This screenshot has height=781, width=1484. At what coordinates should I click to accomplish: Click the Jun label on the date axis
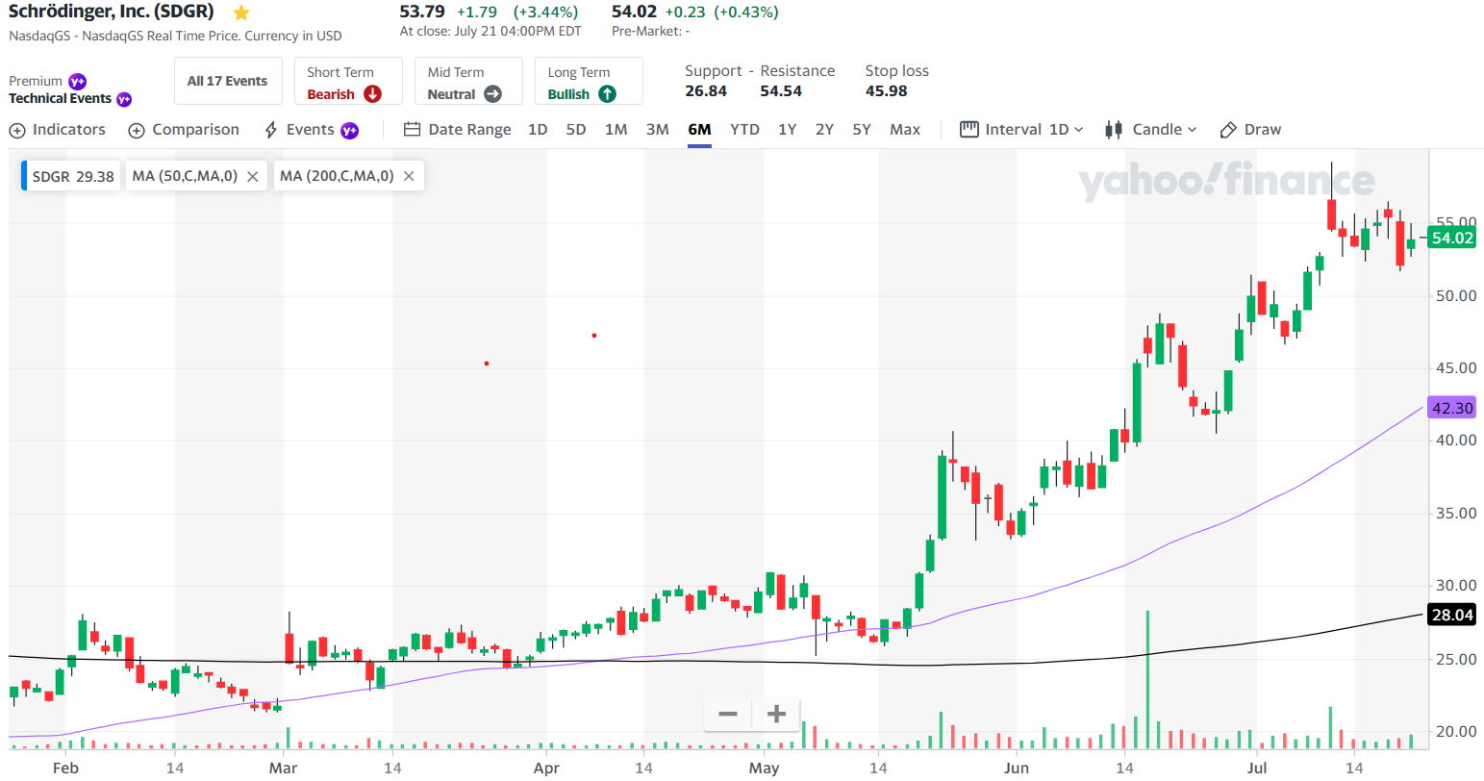1017,768
